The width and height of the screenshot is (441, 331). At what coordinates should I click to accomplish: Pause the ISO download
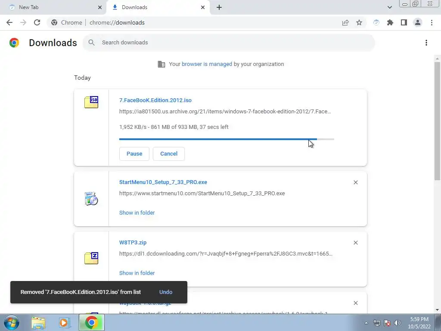(x=134, y=154)
